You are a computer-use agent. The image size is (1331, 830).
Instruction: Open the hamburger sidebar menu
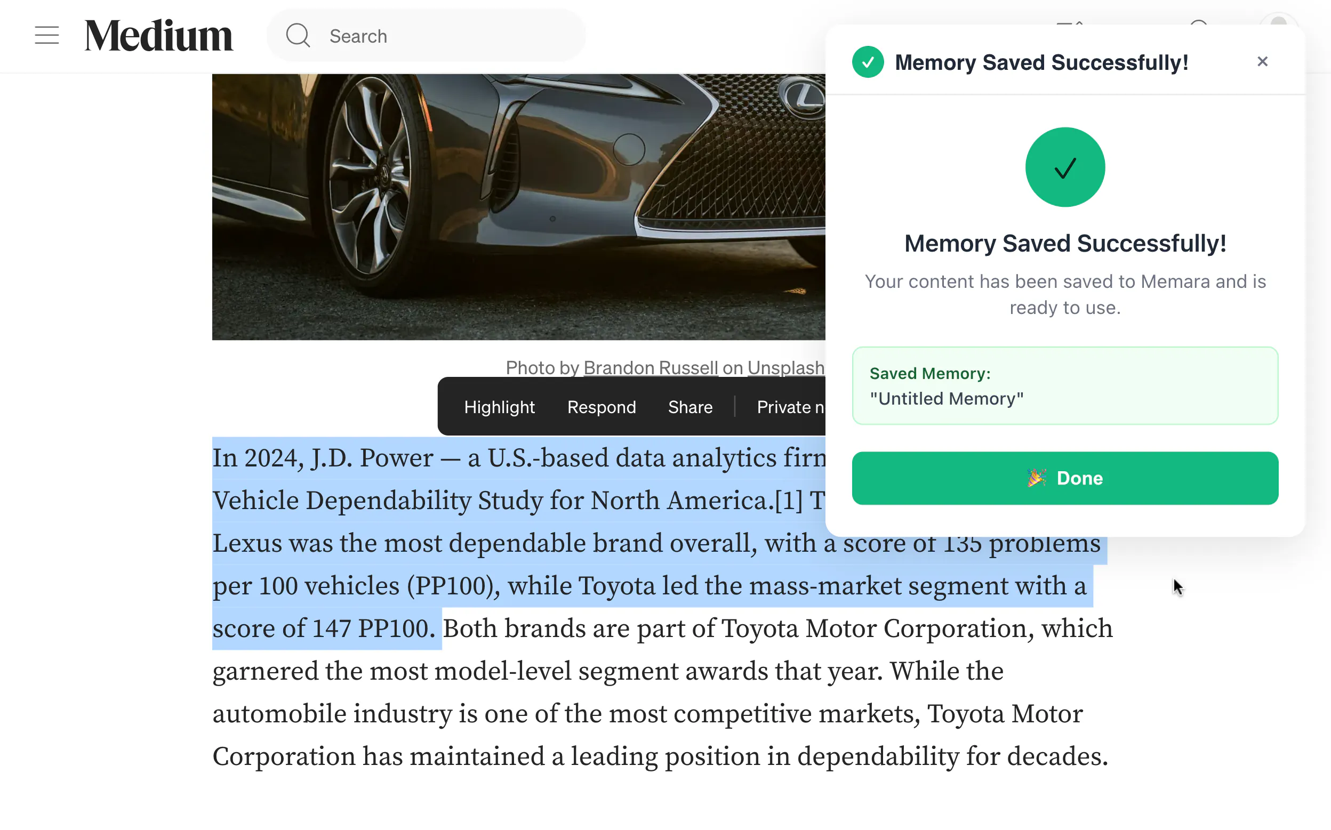pos(47,36)
